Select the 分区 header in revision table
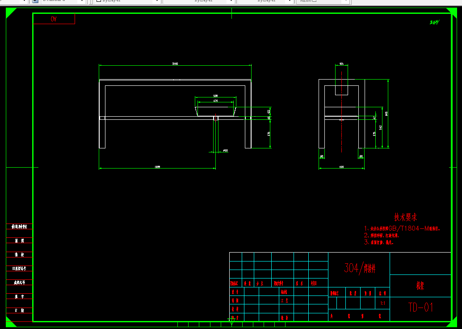This screenshot has width=462, height=329. [260, 283]
